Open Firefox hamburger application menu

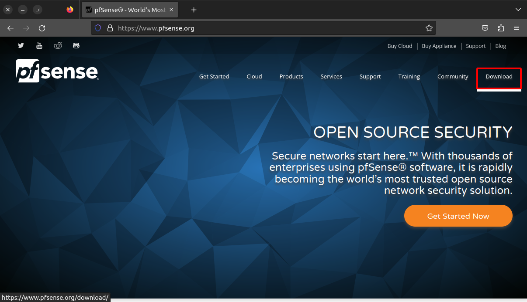(x=517, y=28)
